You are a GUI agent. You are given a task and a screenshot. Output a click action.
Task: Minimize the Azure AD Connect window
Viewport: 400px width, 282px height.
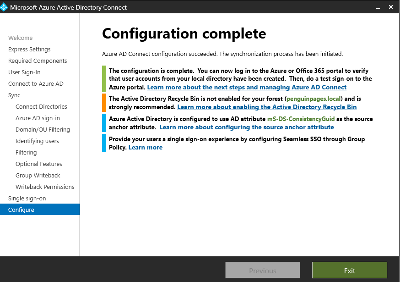(x=378, y=7)
